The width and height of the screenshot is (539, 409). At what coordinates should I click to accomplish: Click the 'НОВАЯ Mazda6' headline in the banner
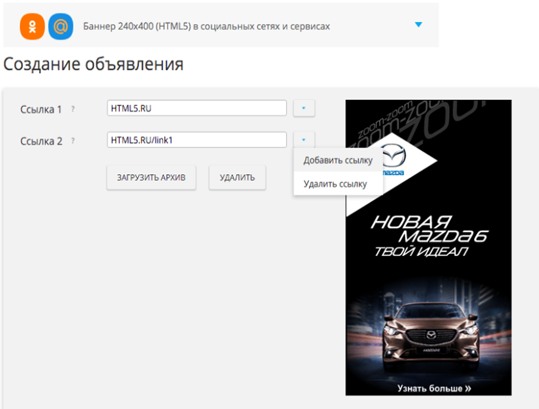tap(429, 229)
